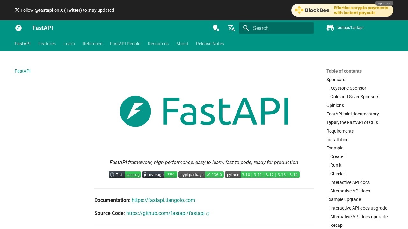Switch to the Learn tab

69,44
